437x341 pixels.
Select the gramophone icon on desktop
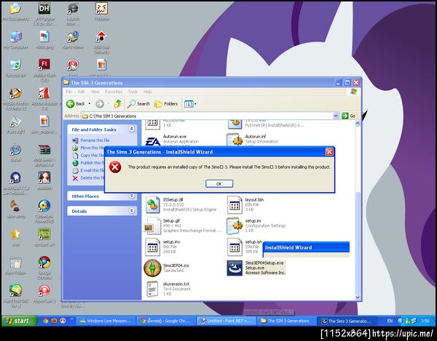click(15, 209)
